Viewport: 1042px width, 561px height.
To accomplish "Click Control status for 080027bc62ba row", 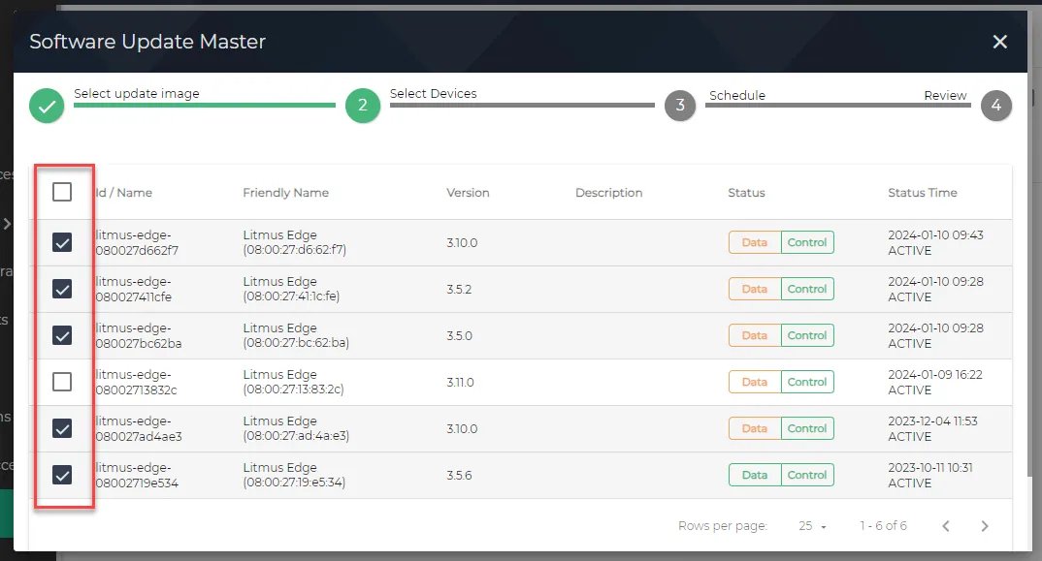I will pos(807,335).
